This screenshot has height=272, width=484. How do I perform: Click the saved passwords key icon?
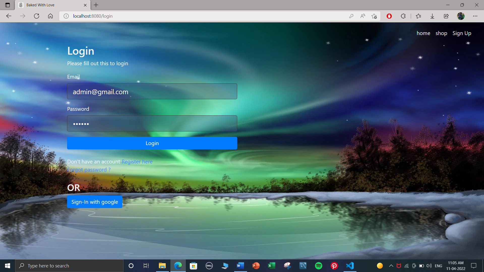pyautogui.click(x=351, y=16)
